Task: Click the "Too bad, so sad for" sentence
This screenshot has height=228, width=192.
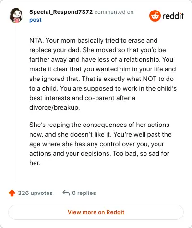Action: pos(141,153)
